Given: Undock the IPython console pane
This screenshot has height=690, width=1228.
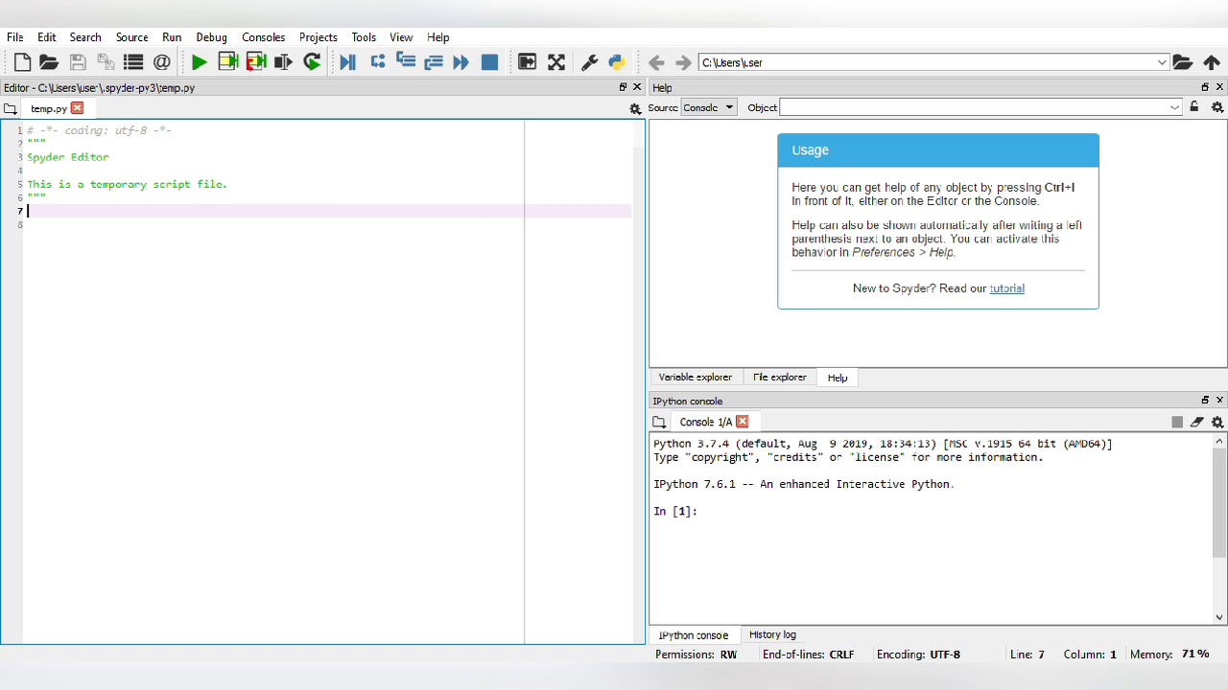Looking at the screenshot, I should tap(1205, 401).
